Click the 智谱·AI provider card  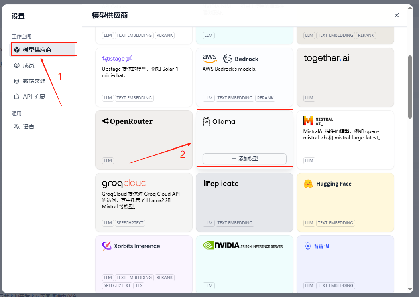click(x=345, y=263)
